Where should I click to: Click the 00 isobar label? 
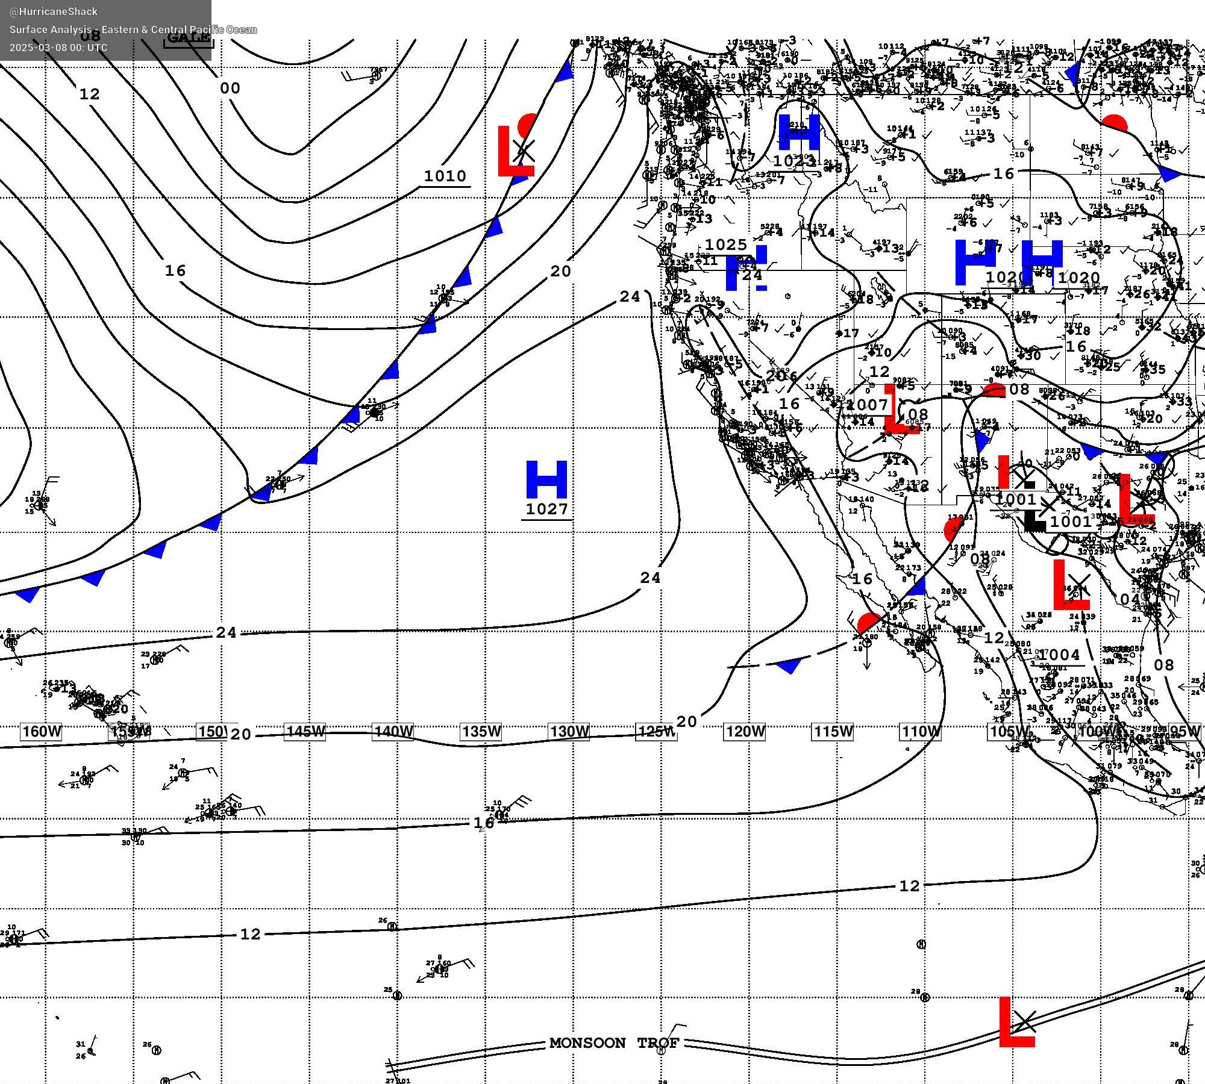230,89
